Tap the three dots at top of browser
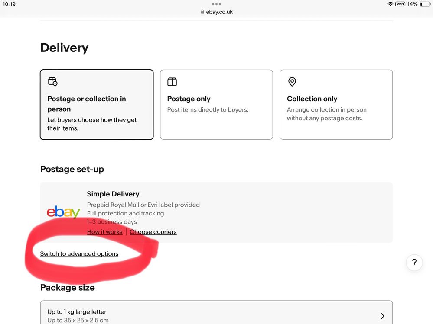 [216, 4]
